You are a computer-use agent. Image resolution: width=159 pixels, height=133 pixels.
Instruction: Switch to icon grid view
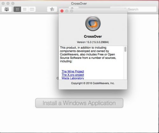[17, 9]
